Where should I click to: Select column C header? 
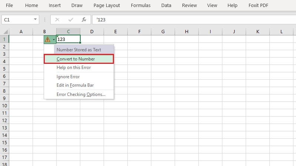pos(68,32)
